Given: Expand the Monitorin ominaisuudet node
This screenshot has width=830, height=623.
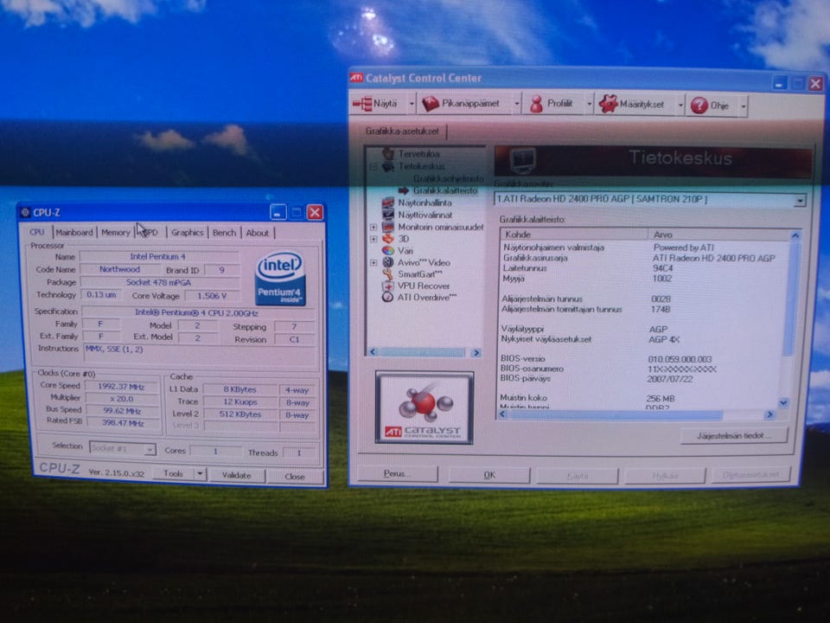Looking at the screenshot, I should 373,227.
